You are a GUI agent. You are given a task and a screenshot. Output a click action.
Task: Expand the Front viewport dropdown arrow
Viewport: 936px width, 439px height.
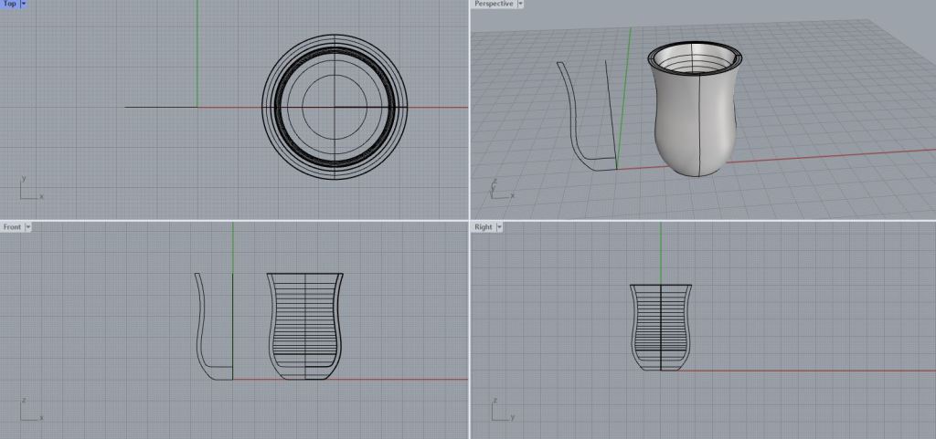click(x=28, y=226)
